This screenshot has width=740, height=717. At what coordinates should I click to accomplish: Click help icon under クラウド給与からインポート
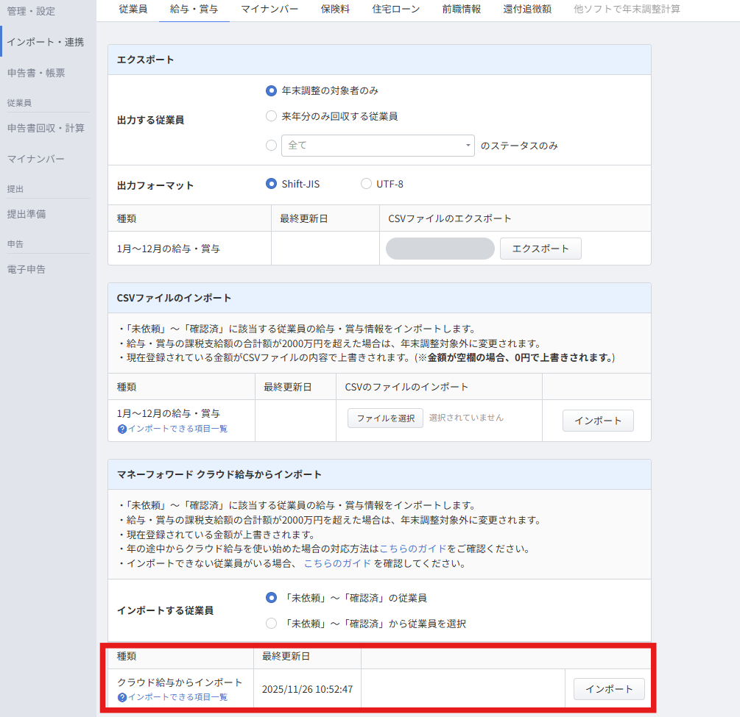click(x=122, y=697)
